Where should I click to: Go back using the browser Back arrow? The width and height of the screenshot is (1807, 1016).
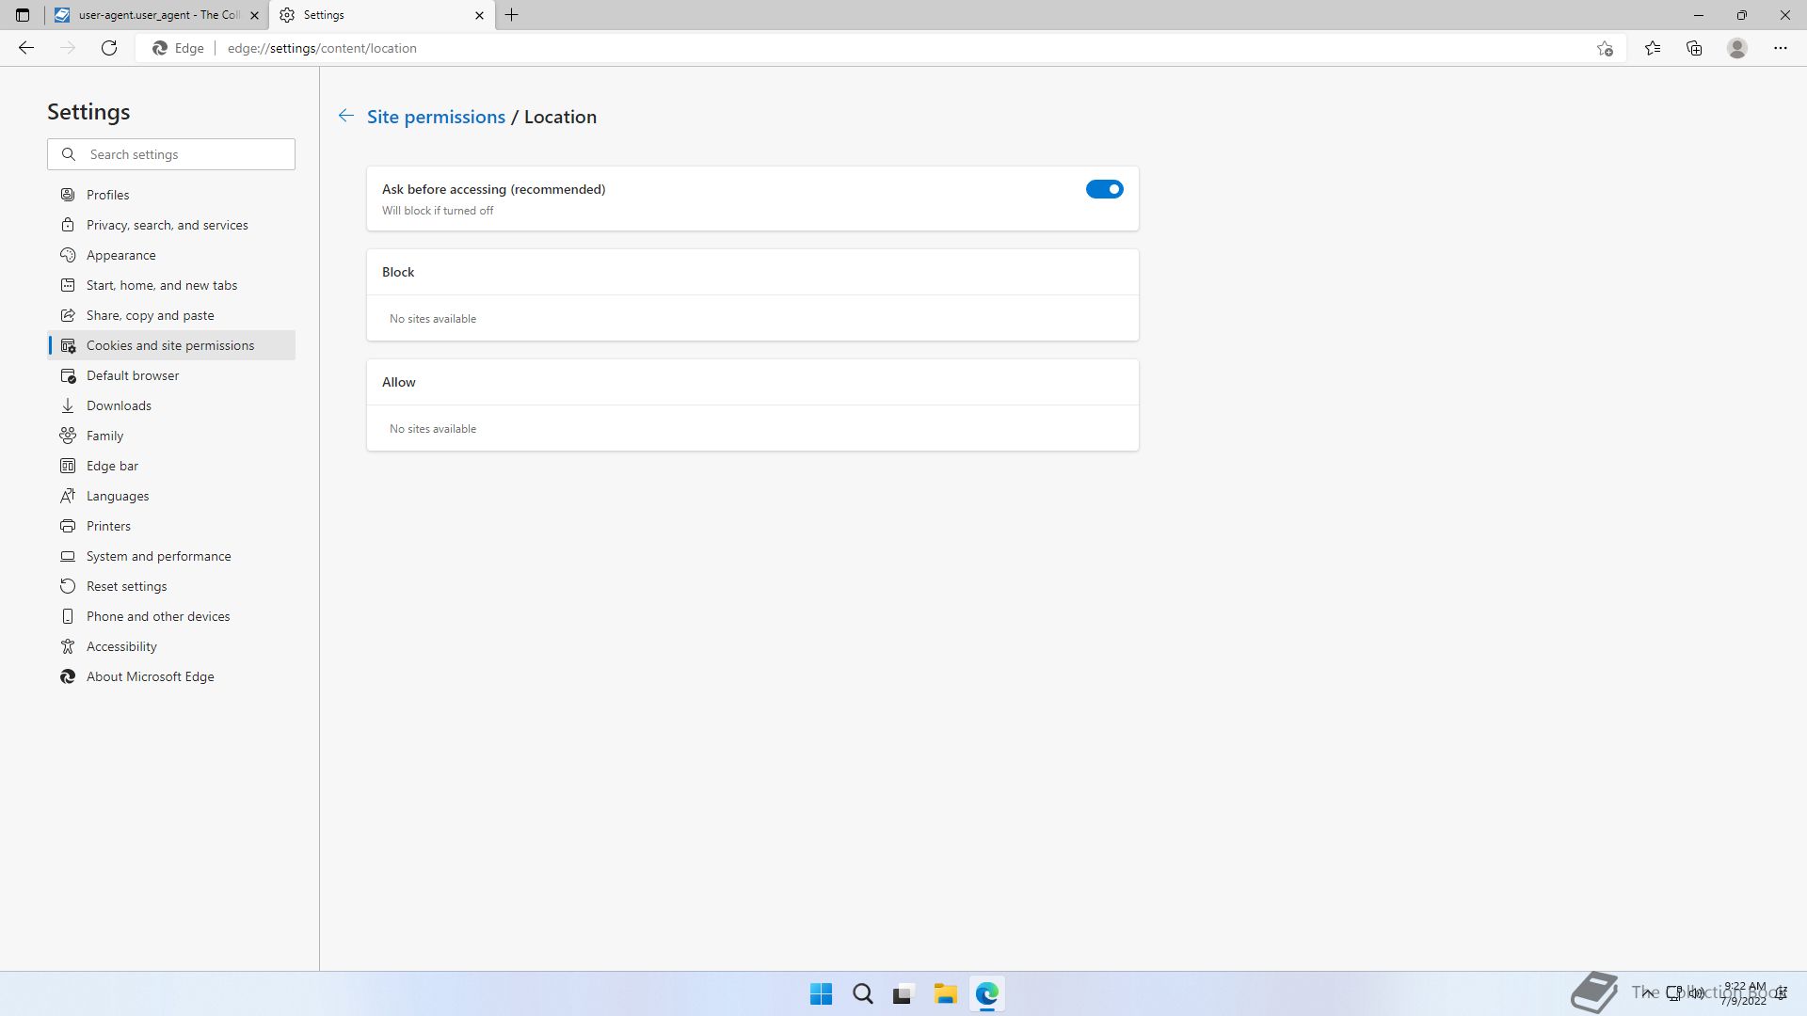tap(26, 48)
